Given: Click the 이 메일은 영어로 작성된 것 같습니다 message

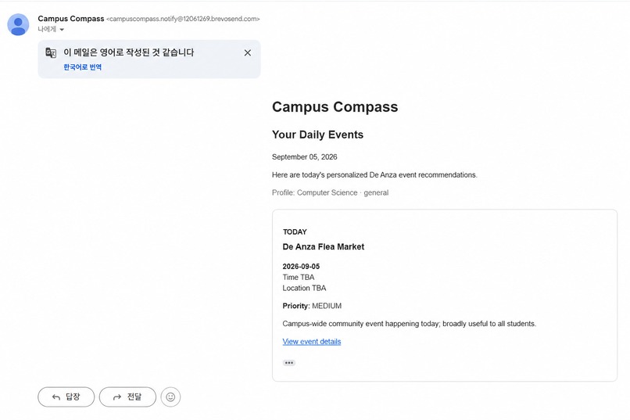Looking at the screenshot, I should (128, 52).
